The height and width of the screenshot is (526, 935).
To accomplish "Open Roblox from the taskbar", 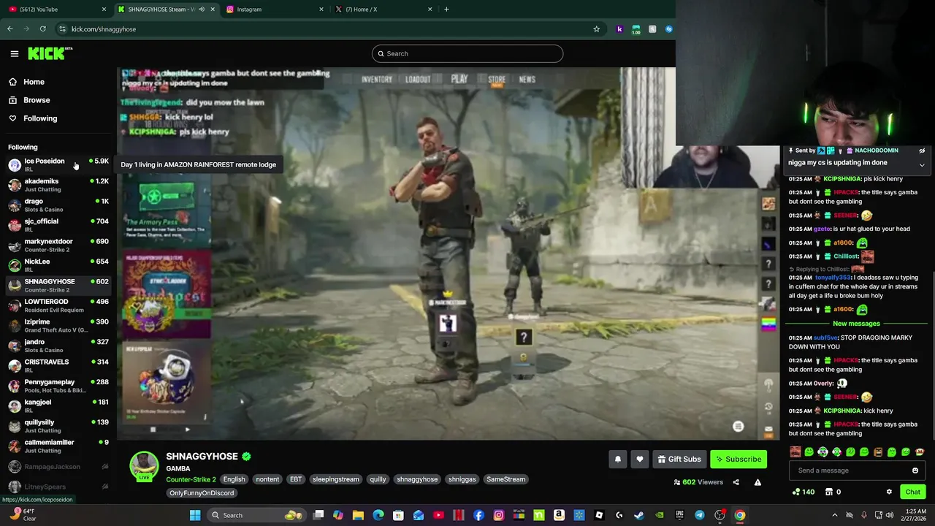I will pos(599,515).
